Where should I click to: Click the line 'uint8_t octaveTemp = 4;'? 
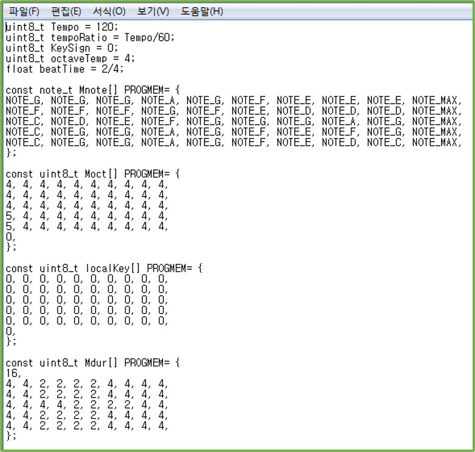pos(70,59)
